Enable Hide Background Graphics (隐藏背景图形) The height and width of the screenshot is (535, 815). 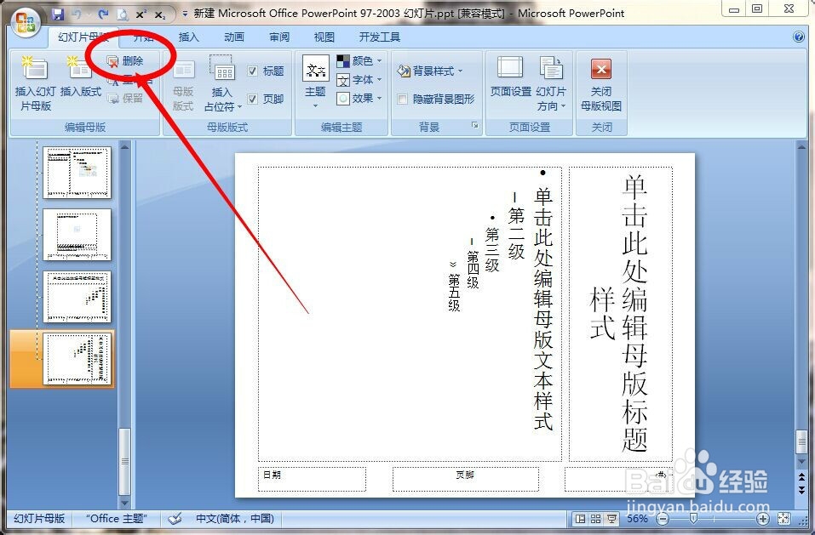click(x=402, y=98)
